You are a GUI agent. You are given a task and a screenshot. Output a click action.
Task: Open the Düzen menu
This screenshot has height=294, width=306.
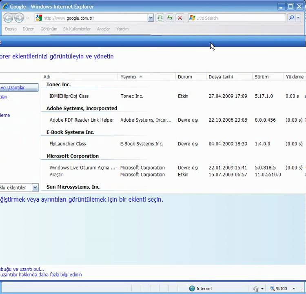[29, 29]
